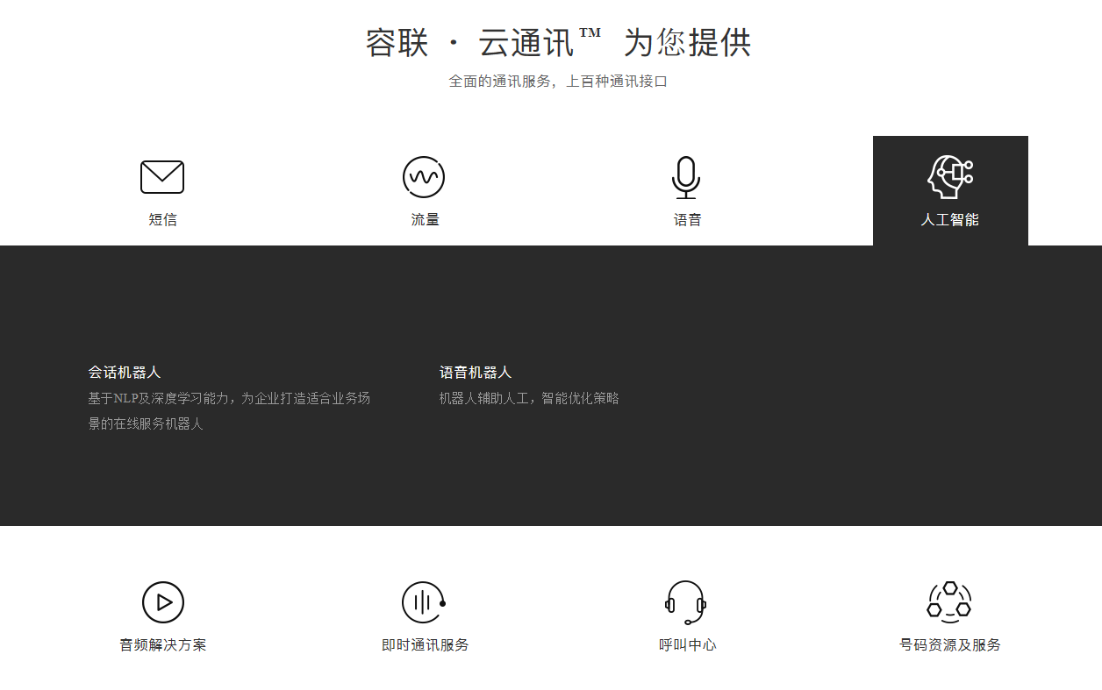Open the 呼叫中心 label
The image size is (1102, 690).
pos(687,644)
